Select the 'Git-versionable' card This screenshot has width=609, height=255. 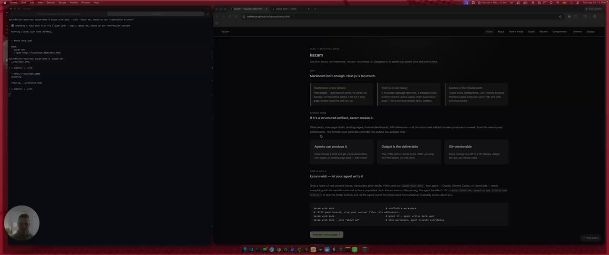[x=477, y=152]
